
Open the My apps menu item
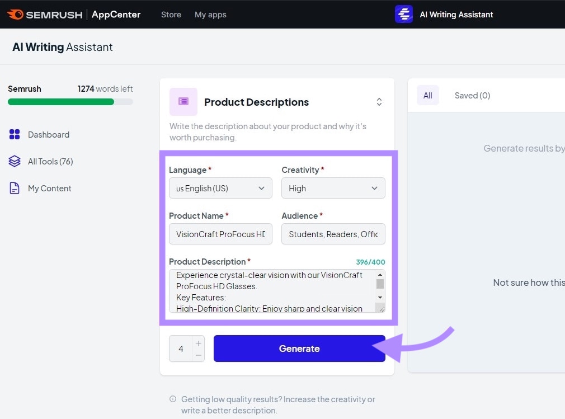210,15
